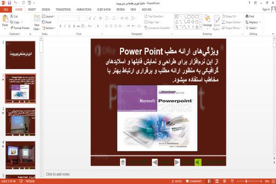Click the Copy button
This screenshot has width=276, height=184.
[16, 22]
